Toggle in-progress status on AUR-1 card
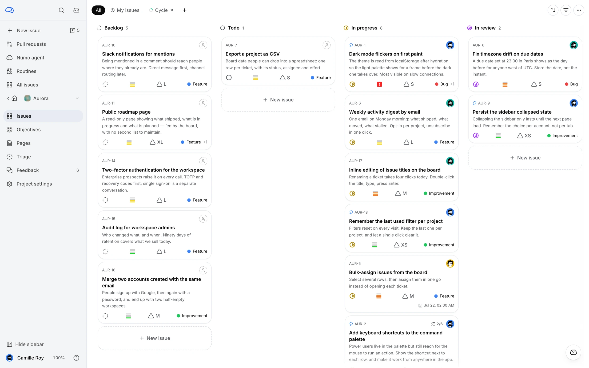The image size is (589, 368). (352, 84)
